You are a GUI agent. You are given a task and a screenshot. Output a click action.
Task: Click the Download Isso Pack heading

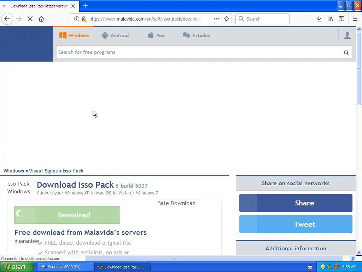pyautogui.click(x=75, y=185)
